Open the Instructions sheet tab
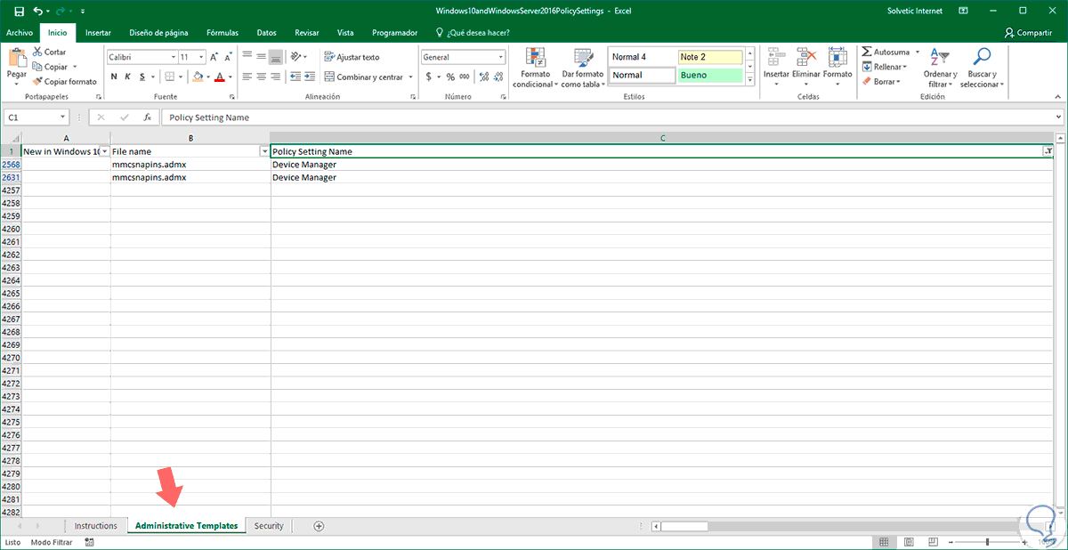The image size is (1068, 550). (x=95, y=526)
